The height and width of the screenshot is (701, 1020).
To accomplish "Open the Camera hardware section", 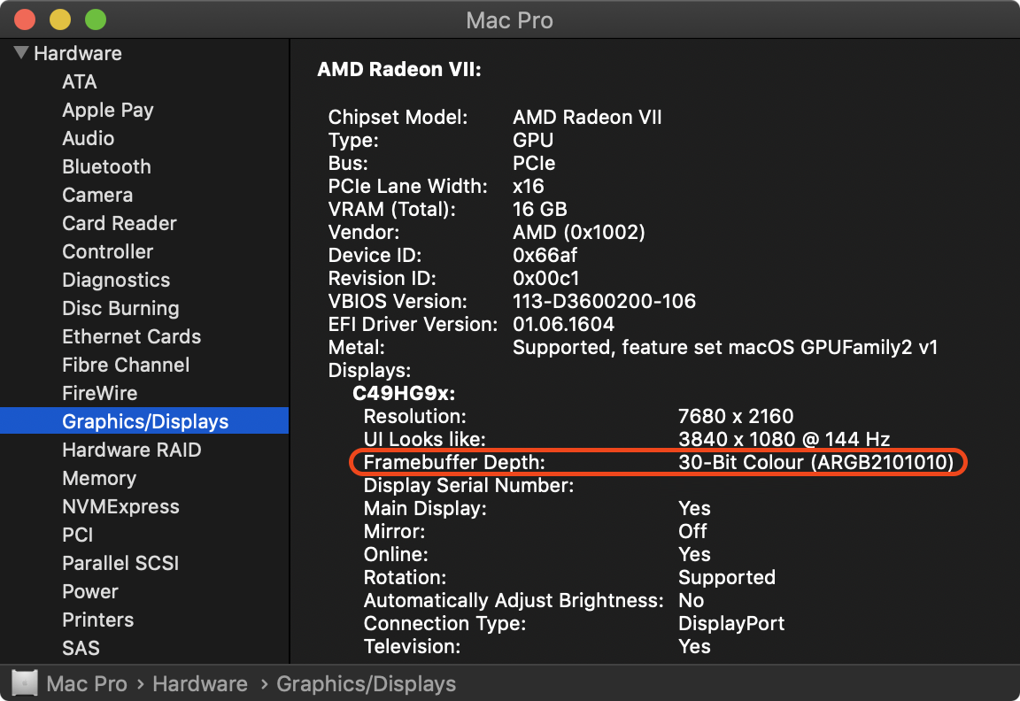I will (97, 195).
